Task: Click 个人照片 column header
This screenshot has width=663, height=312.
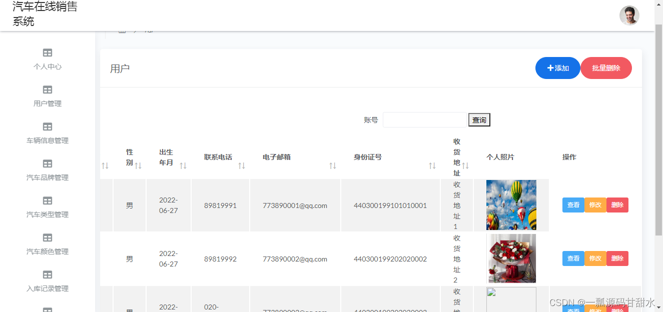Action: (x=500, y=157)
